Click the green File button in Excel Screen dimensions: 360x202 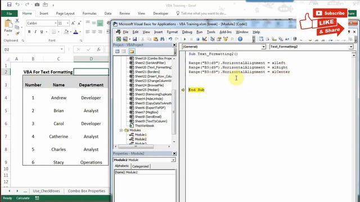pyautogui.click(x=10, y=13)
